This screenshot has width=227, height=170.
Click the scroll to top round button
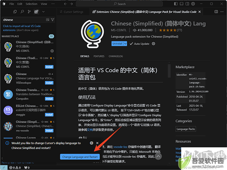pyautogui.click(x=158, y=156)
